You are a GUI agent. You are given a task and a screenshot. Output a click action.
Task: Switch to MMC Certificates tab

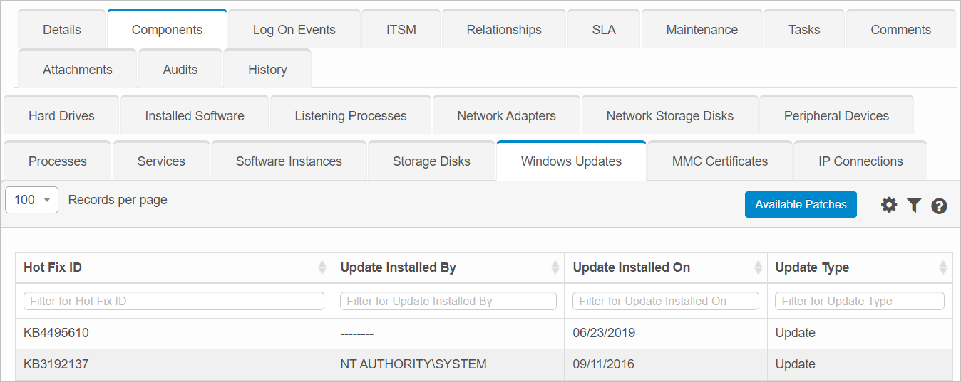coord(719,161)
